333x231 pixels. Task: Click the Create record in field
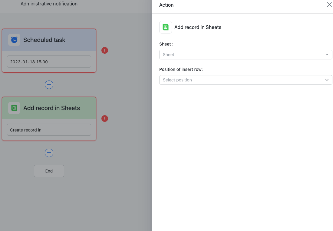pyautogui.click(x=49, y=130)
